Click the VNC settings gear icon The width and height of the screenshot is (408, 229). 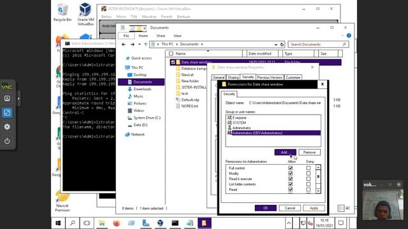tap(7, 127)
